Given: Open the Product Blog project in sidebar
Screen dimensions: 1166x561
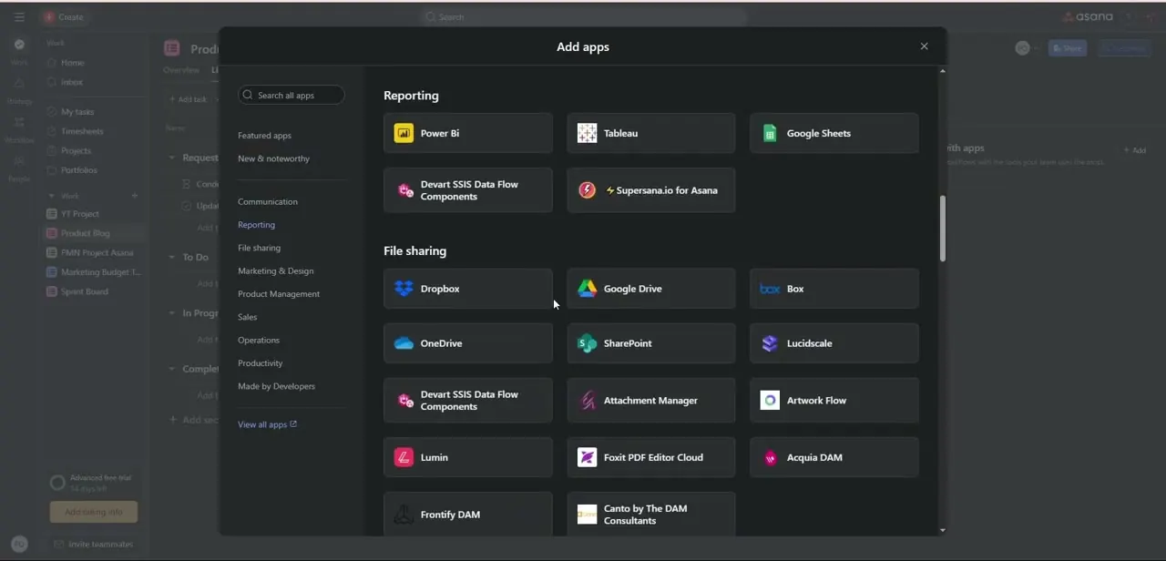Looking at the screenshot, I should (85, 233).
